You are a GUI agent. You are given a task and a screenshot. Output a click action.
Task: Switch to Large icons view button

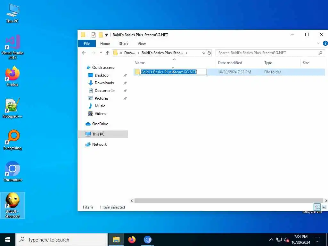(x=324, y=207)
